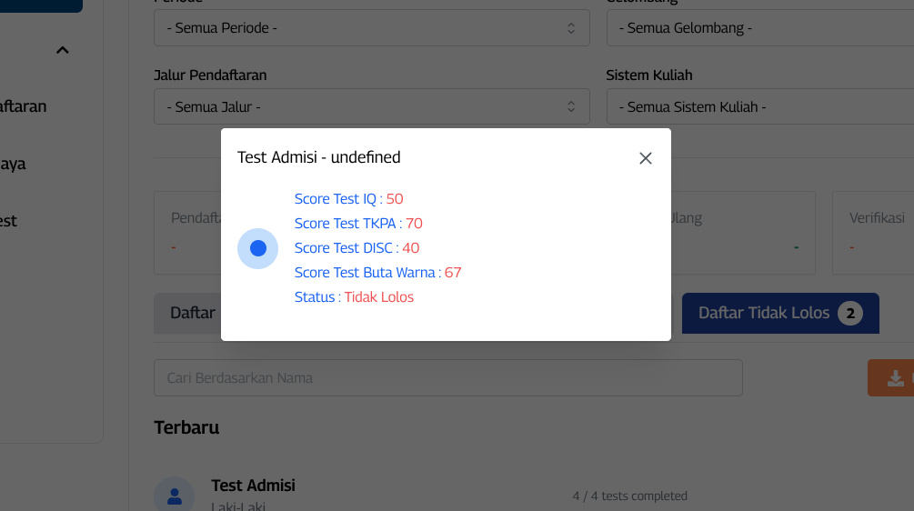Click the Periode dropdown arrows icon

pos(571,28)
